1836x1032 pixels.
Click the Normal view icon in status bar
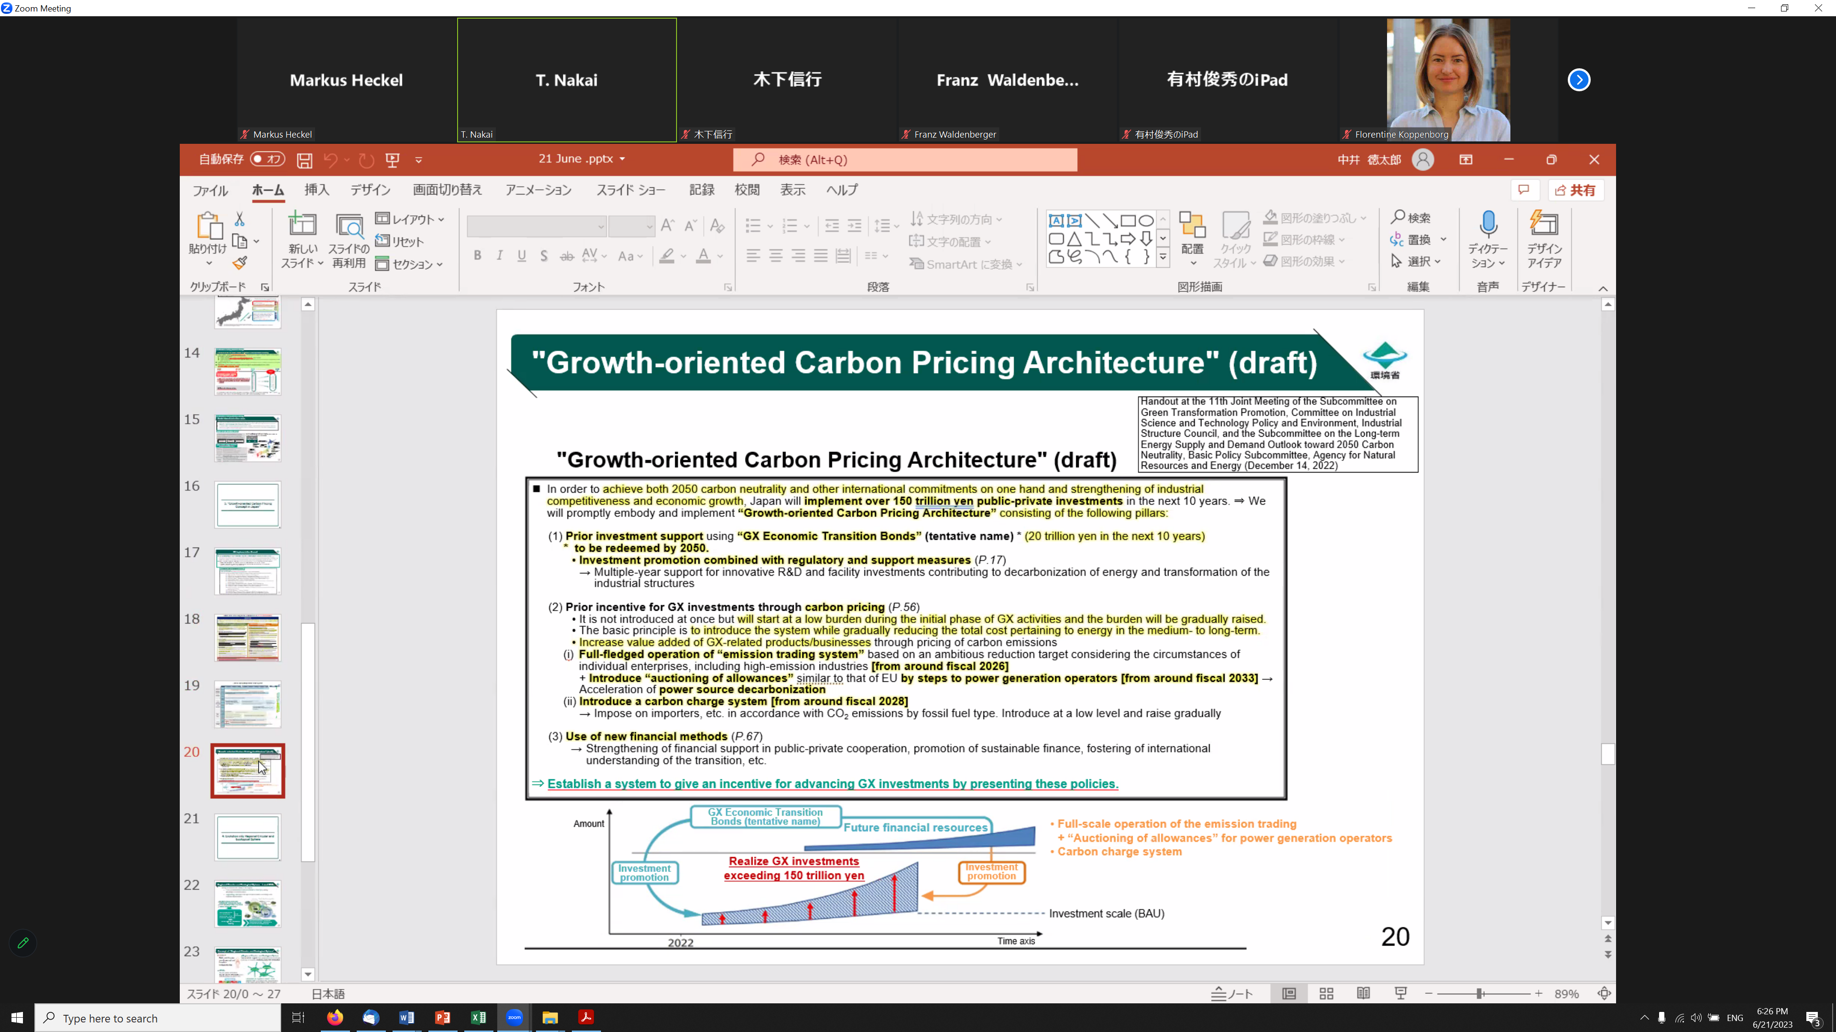pyautogui.click(x=1289, y=994)
